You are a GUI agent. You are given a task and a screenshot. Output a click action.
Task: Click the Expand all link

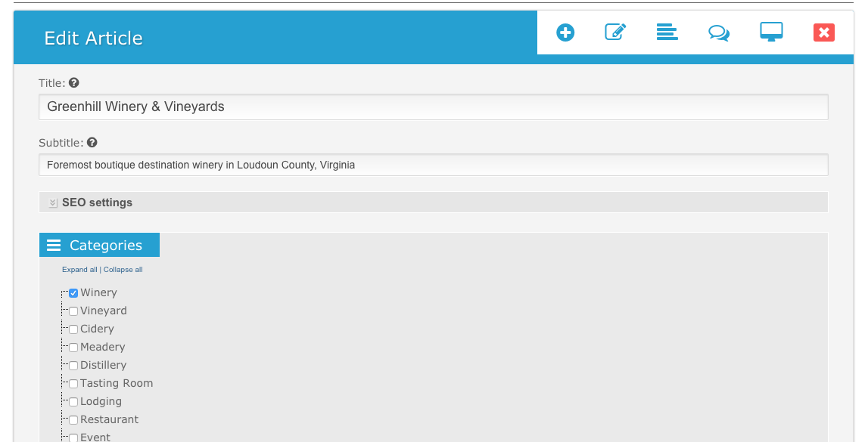click(x=79, y=270)
